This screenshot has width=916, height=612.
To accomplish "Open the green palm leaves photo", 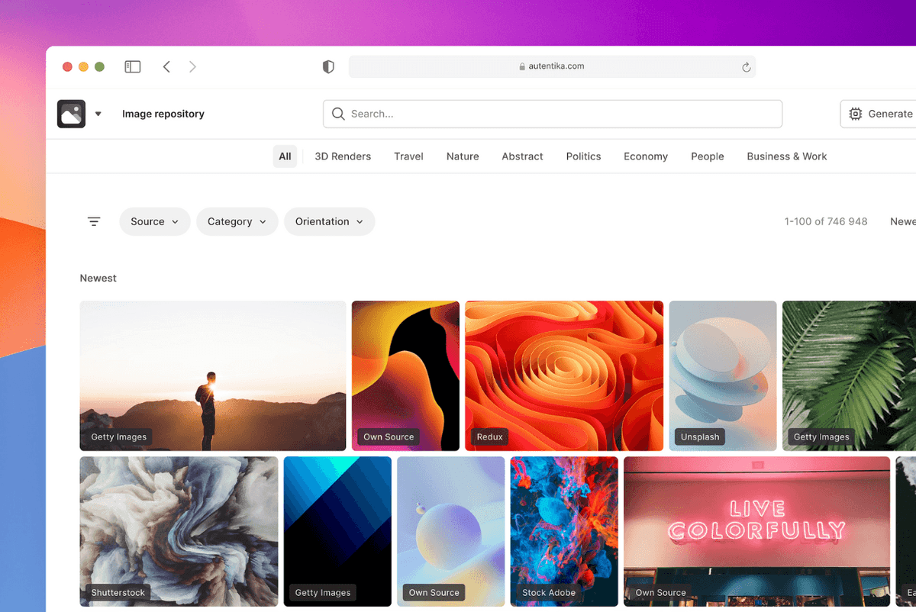I will pos(849,375).
